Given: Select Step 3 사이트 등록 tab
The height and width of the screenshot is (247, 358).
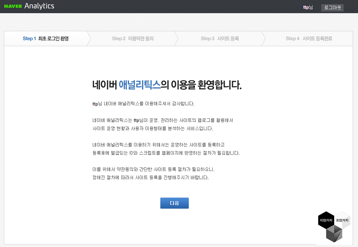Looking at the screenshot, I should [x=220, y=39].
